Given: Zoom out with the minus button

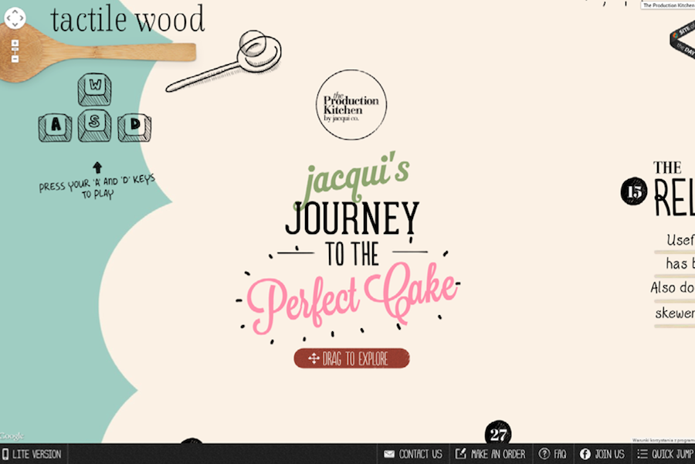Looking at the screenshot, I should coord(15,59).
